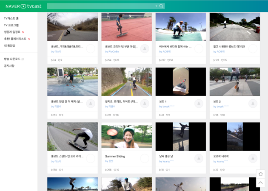The width and height of the screenshot is (268, 191).
Task: Open uploader link by PlaCeBo
Action: click(x=112, y=51)
